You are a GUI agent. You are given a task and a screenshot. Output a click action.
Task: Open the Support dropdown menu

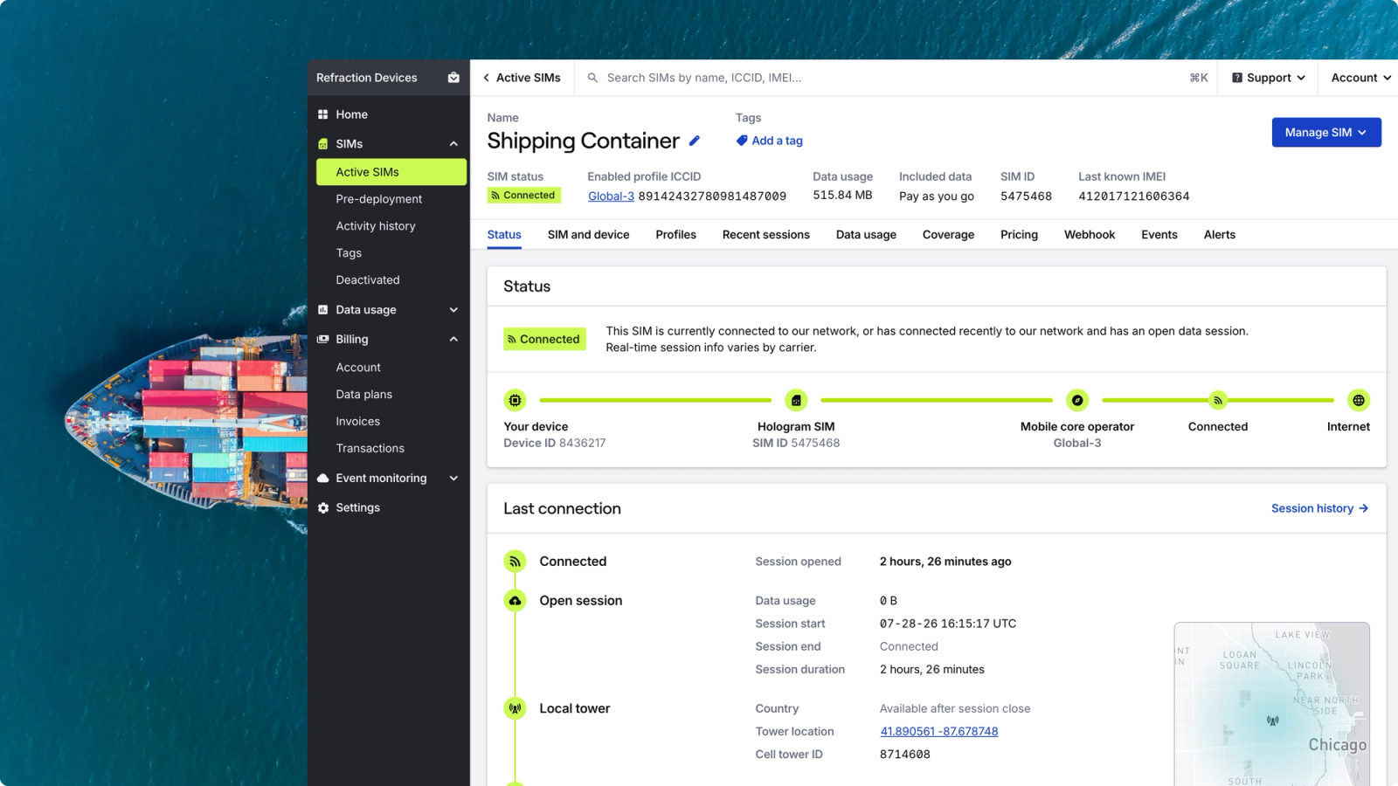1269,78
